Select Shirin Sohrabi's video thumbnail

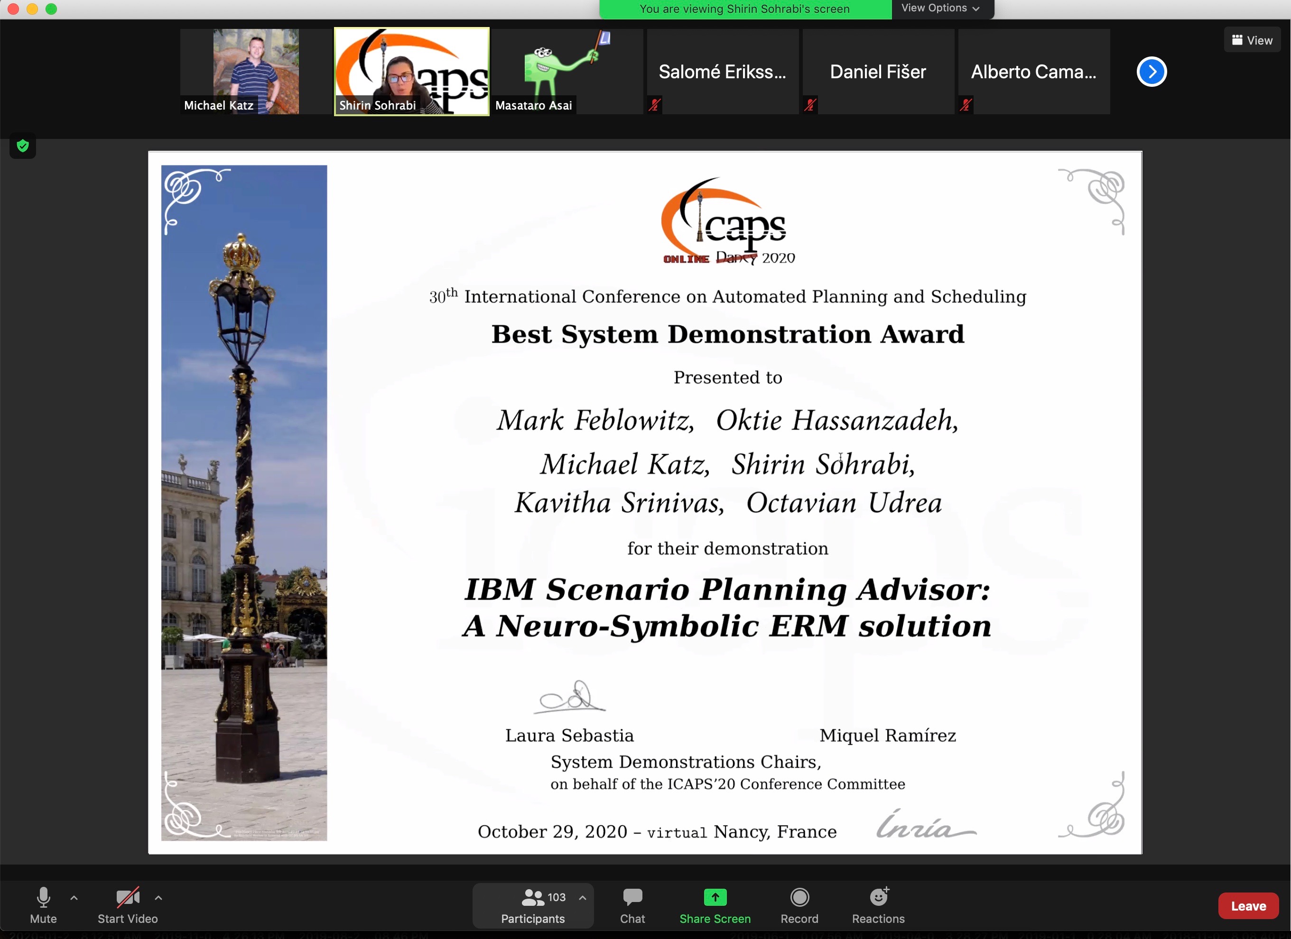(x=411, y=72)
